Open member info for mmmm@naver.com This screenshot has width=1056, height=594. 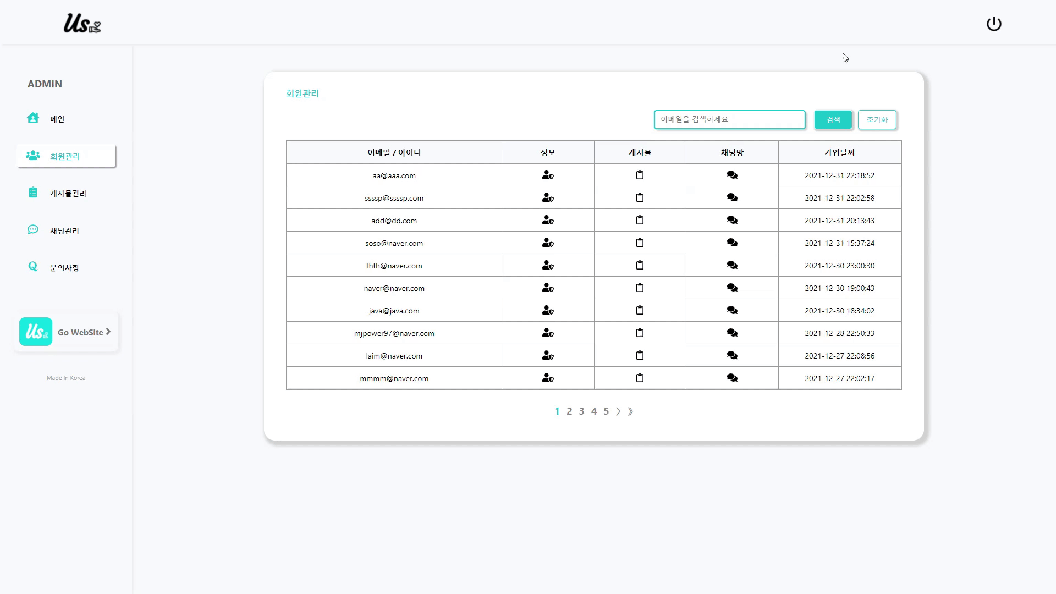click(548, 378)
